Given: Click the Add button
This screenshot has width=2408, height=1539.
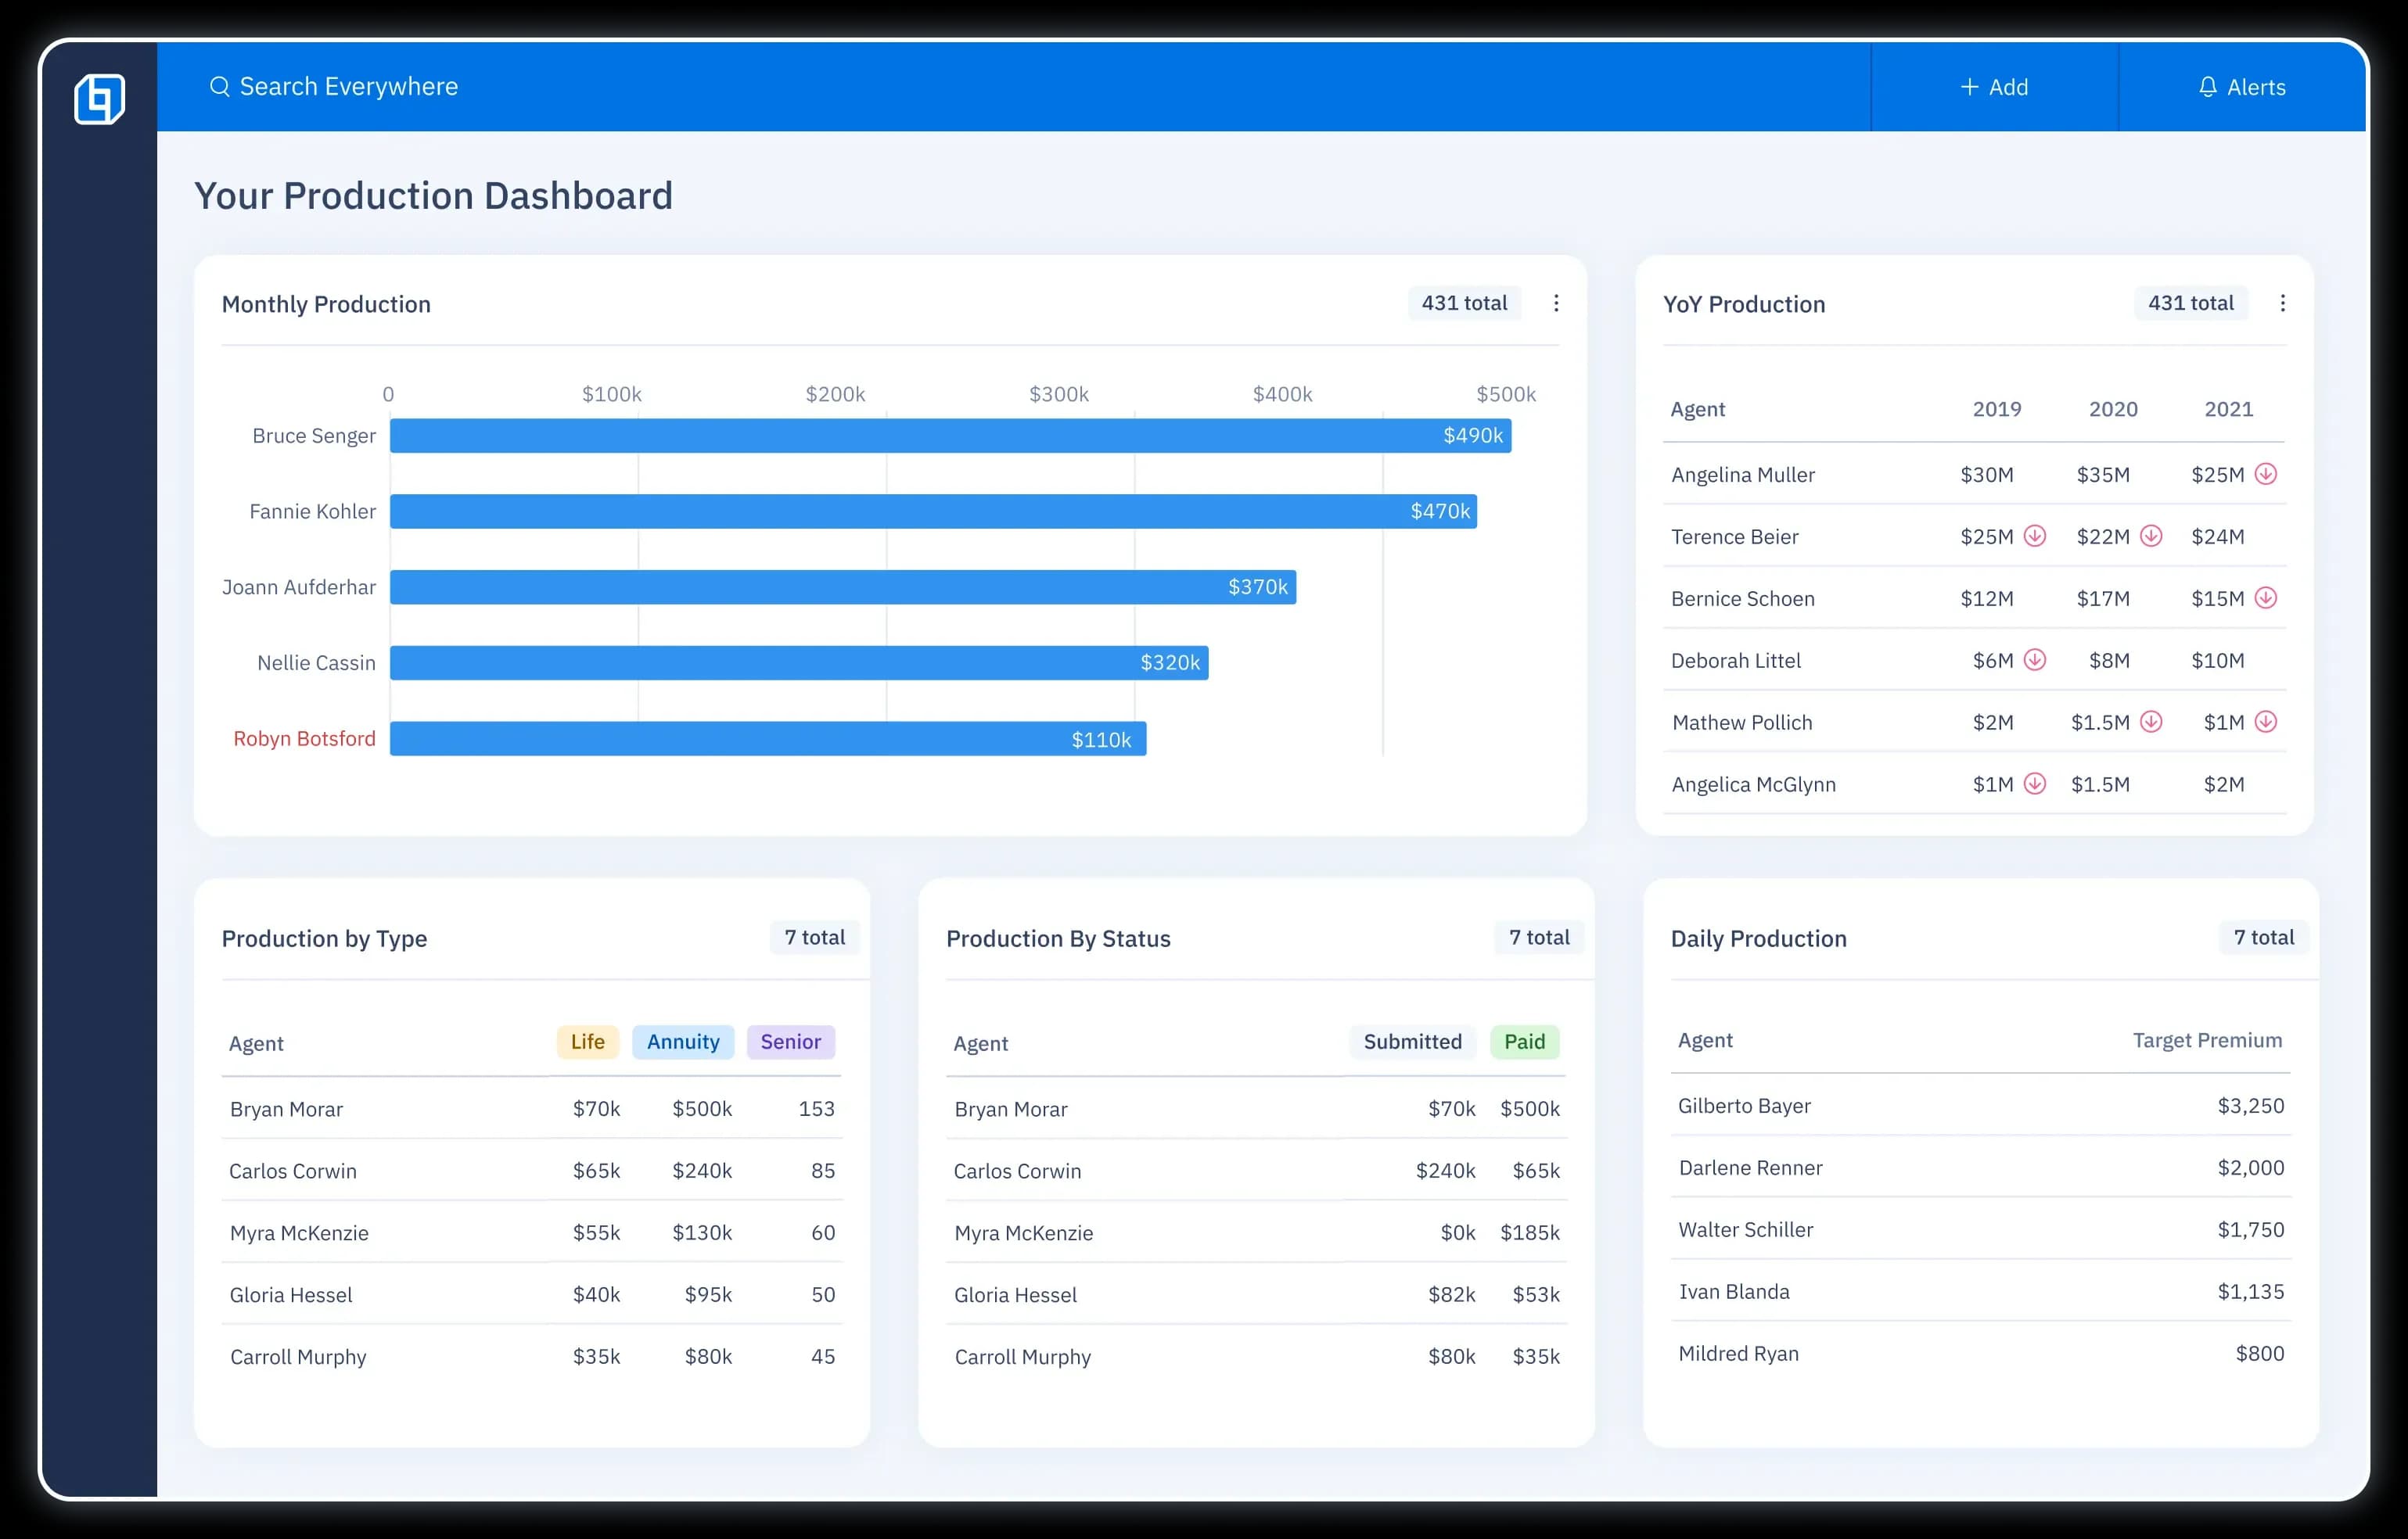Looking at the screenshot, I should click(1994, 86).
